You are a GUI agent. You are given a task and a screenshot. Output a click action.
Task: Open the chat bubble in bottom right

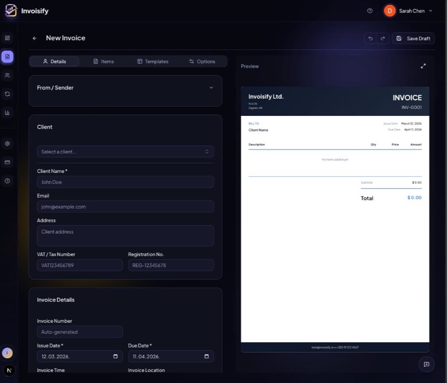coord(426,364)
